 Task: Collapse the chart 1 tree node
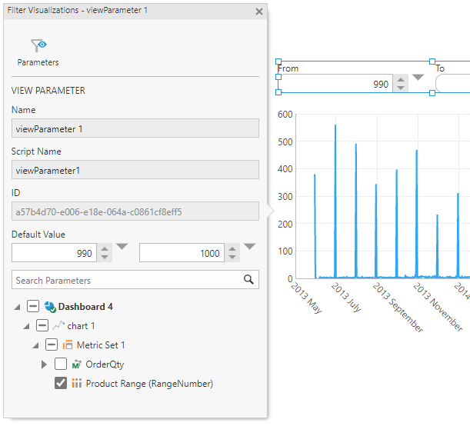click(26, 326)
